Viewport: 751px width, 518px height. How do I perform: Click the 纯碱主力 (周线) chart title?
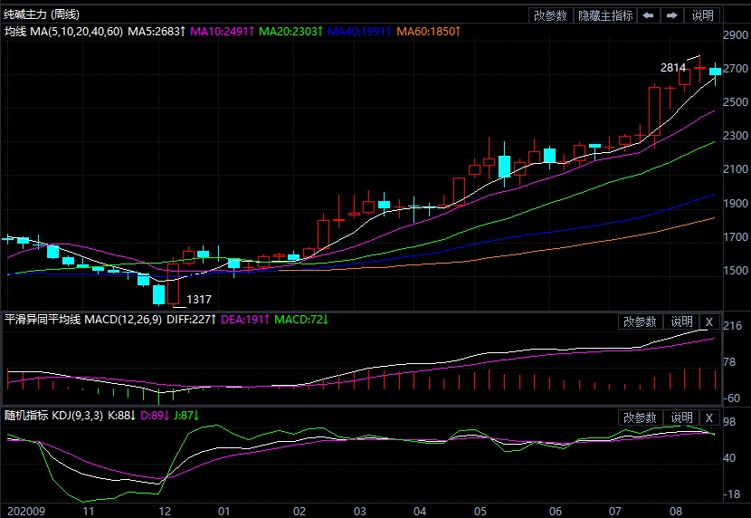pos(42,14)
